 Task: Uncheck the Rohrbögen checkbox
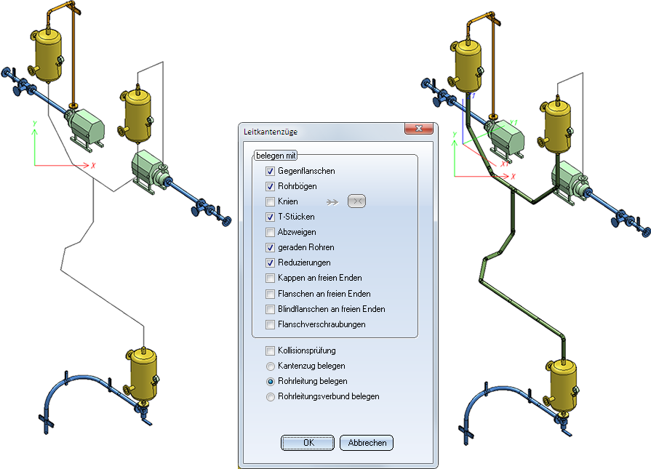[x=271, y=186]
